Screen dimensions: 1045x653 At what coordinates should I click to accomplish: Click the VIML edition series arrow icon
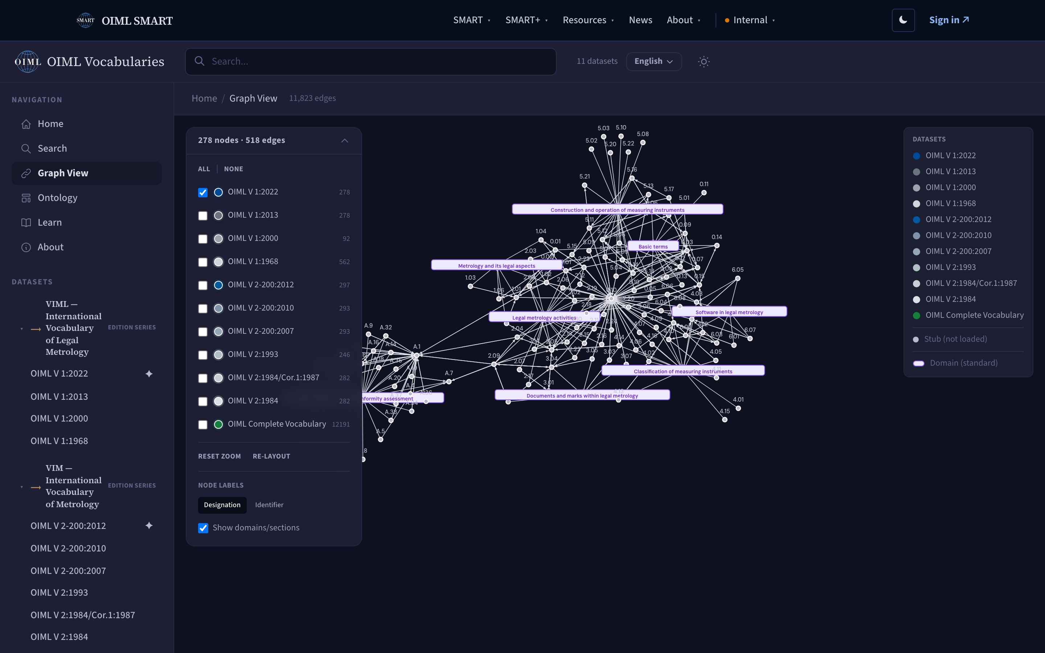pos(36,329)
